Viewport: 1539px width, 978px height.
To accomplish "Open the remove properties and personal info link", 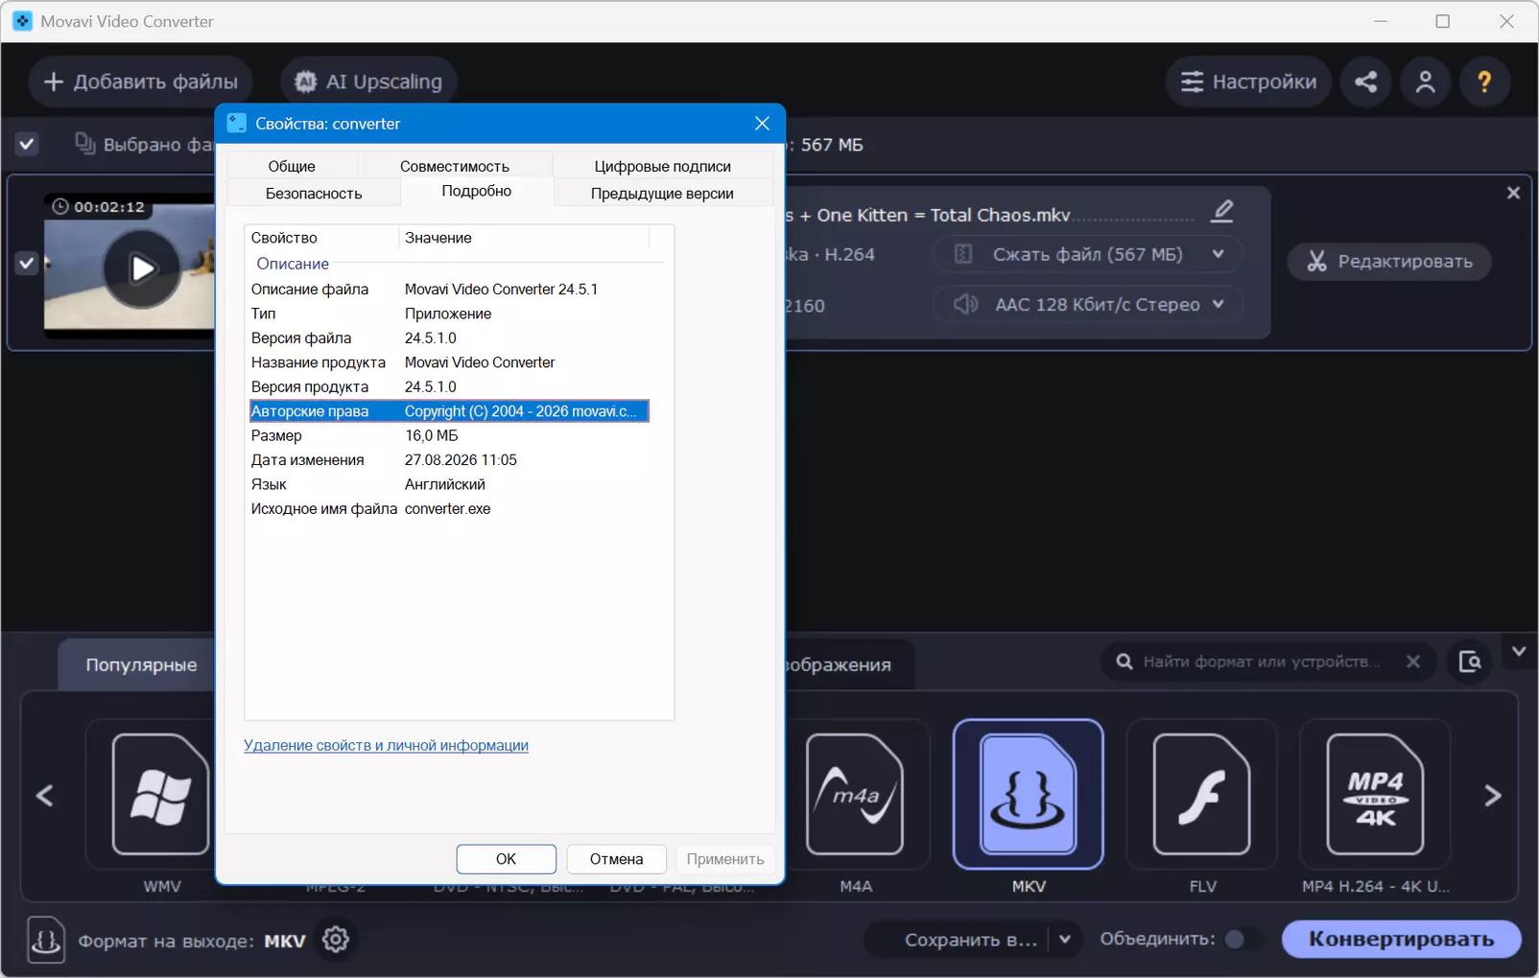I will 386,745.
